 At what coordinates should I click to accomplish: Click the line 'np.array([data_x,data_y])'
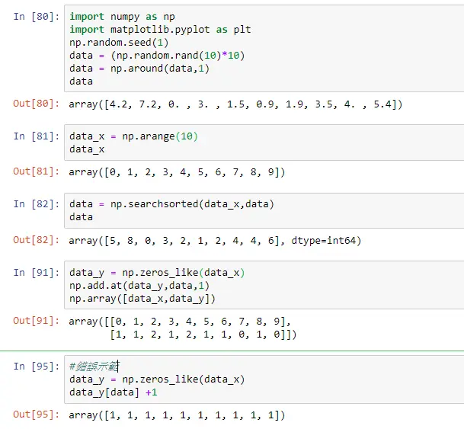(142, 299)
